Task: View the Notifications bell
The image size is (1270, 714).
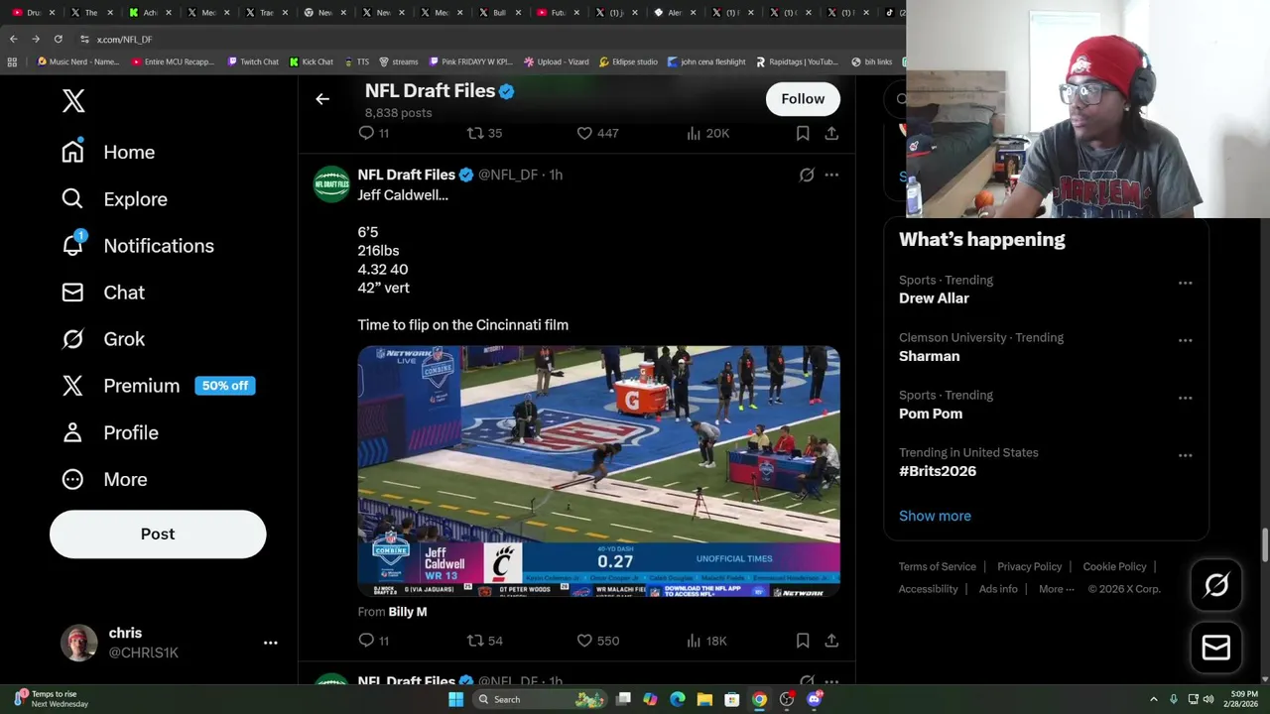Action: pos(73,245)
